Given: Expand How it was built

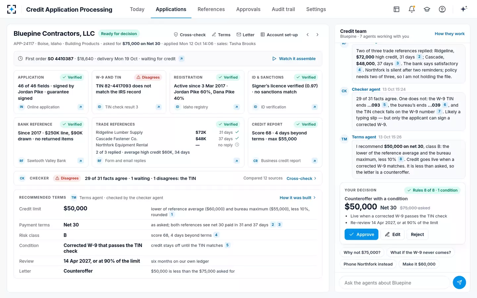Looking at the screenshot, I should point(298,198).
